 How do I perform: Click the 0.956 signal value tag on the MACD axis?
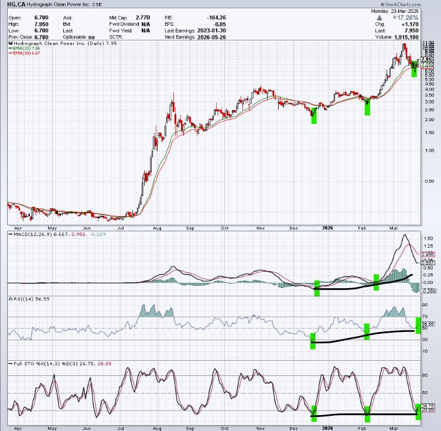pyautogui.click(x=428, y=254)
